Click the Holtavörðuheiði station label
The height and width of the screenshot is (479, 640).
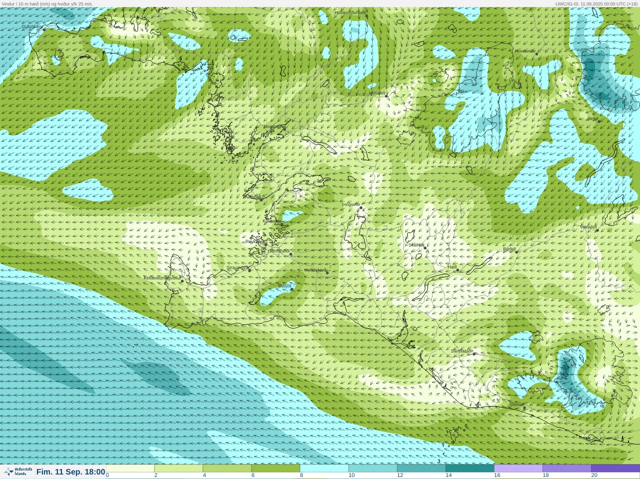349,12
